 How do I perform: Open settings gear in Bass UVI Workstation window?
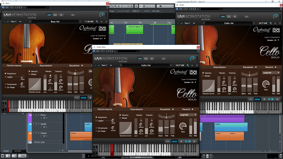tap(61, 15)
